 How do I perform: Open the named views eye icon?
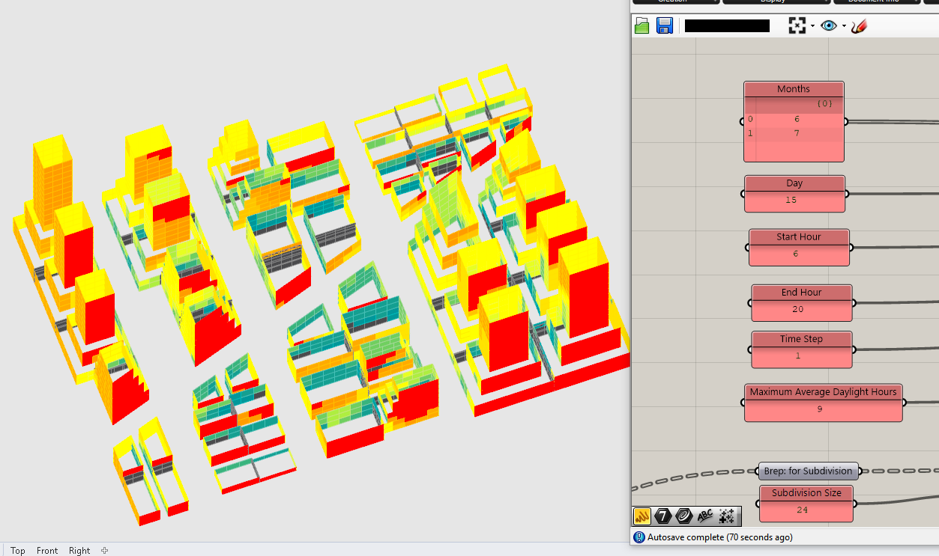828,25
